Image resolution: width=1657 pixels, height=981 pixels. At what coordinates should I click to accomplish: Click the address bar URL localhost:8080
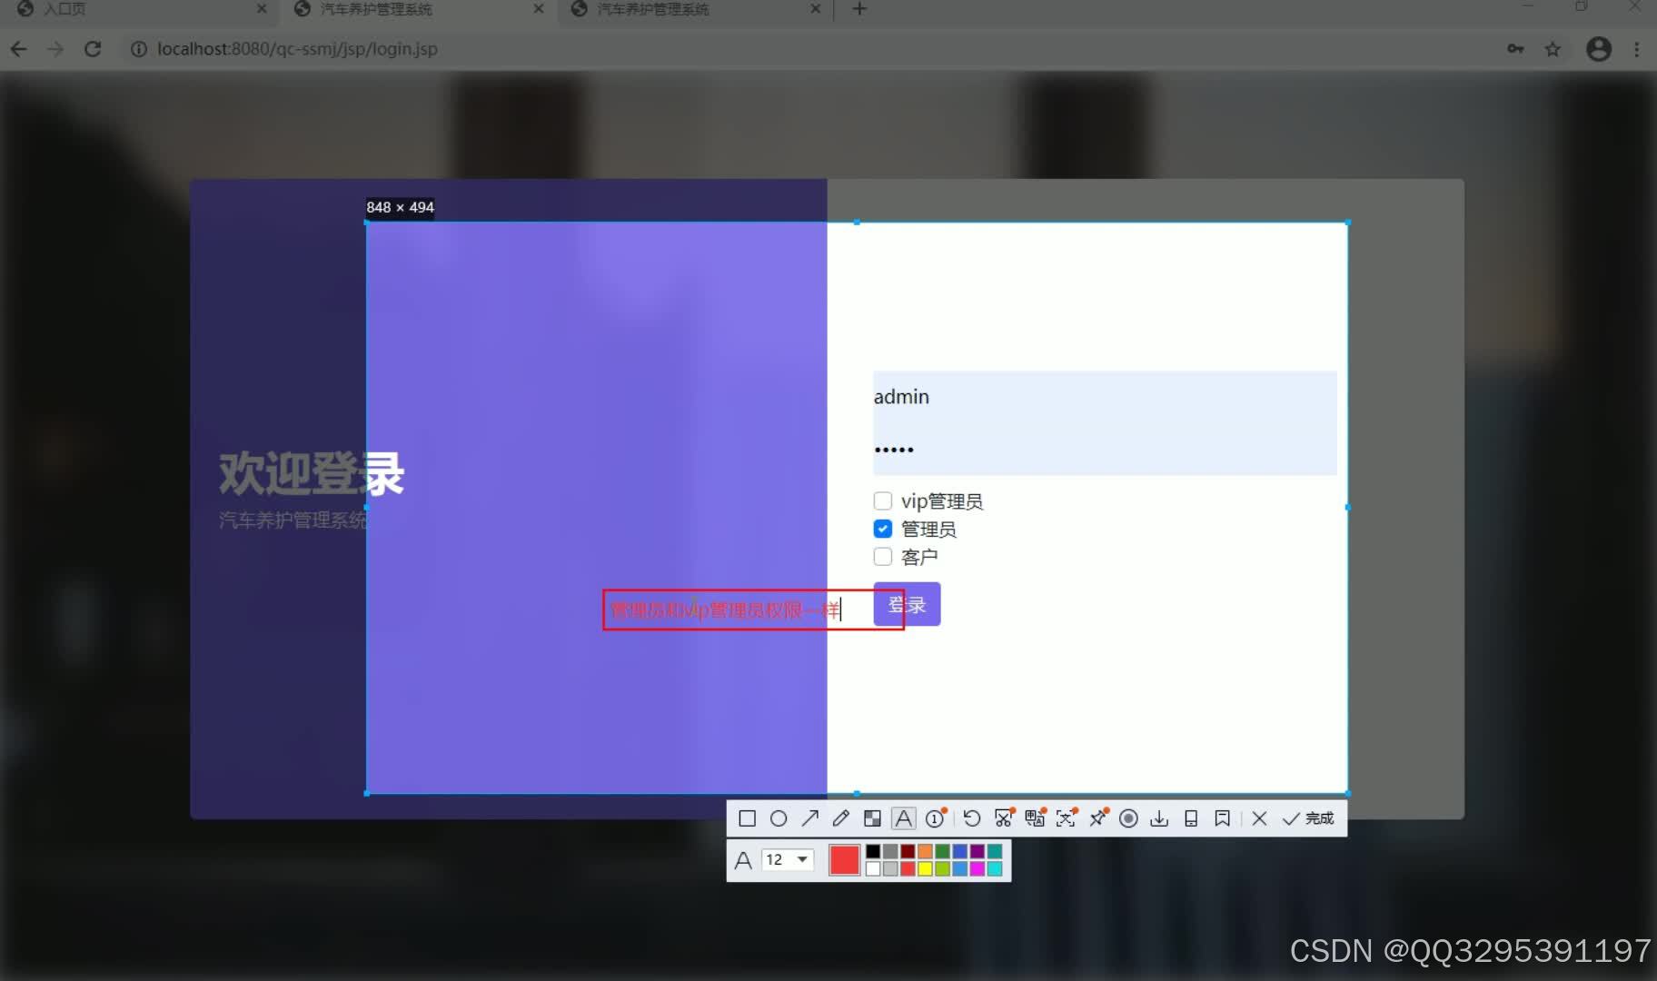[297, 49]
